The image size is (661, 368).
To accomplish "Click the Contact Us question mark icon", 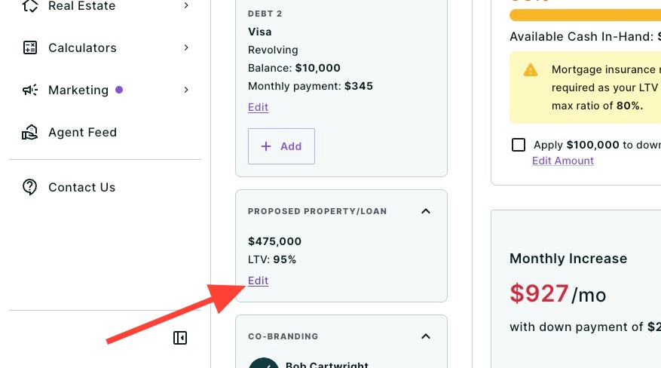I will click(x=30, y=187).
